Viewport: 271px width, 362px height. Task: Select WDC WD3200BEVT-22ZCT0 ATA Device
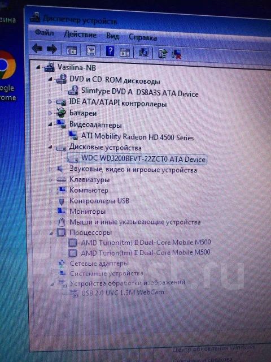tap(143, 159)
